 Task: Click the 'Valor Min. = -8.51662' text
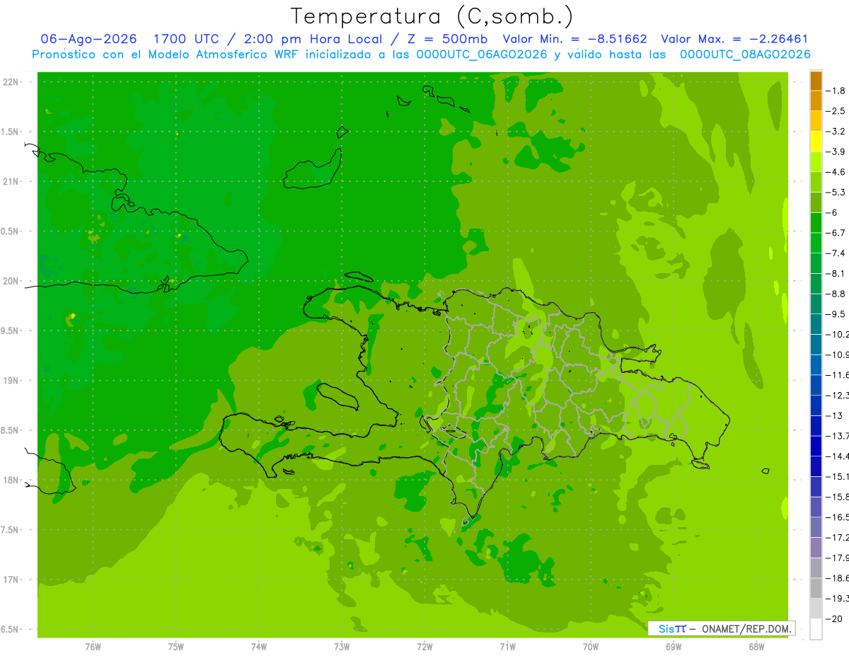pyautogui.click(x=574, y=39)
